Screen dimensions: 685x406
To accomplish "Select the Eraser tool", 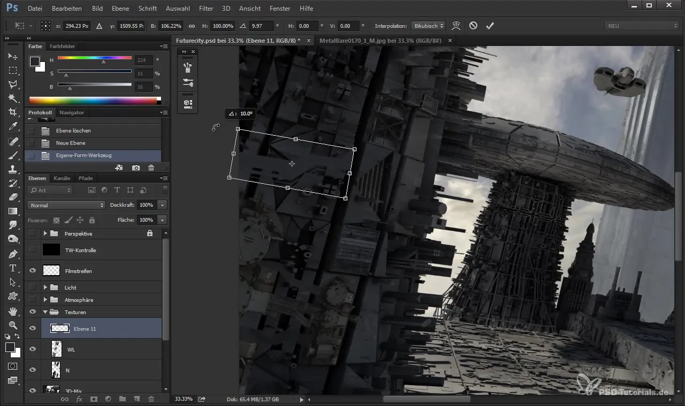I will tap(13, 197).
